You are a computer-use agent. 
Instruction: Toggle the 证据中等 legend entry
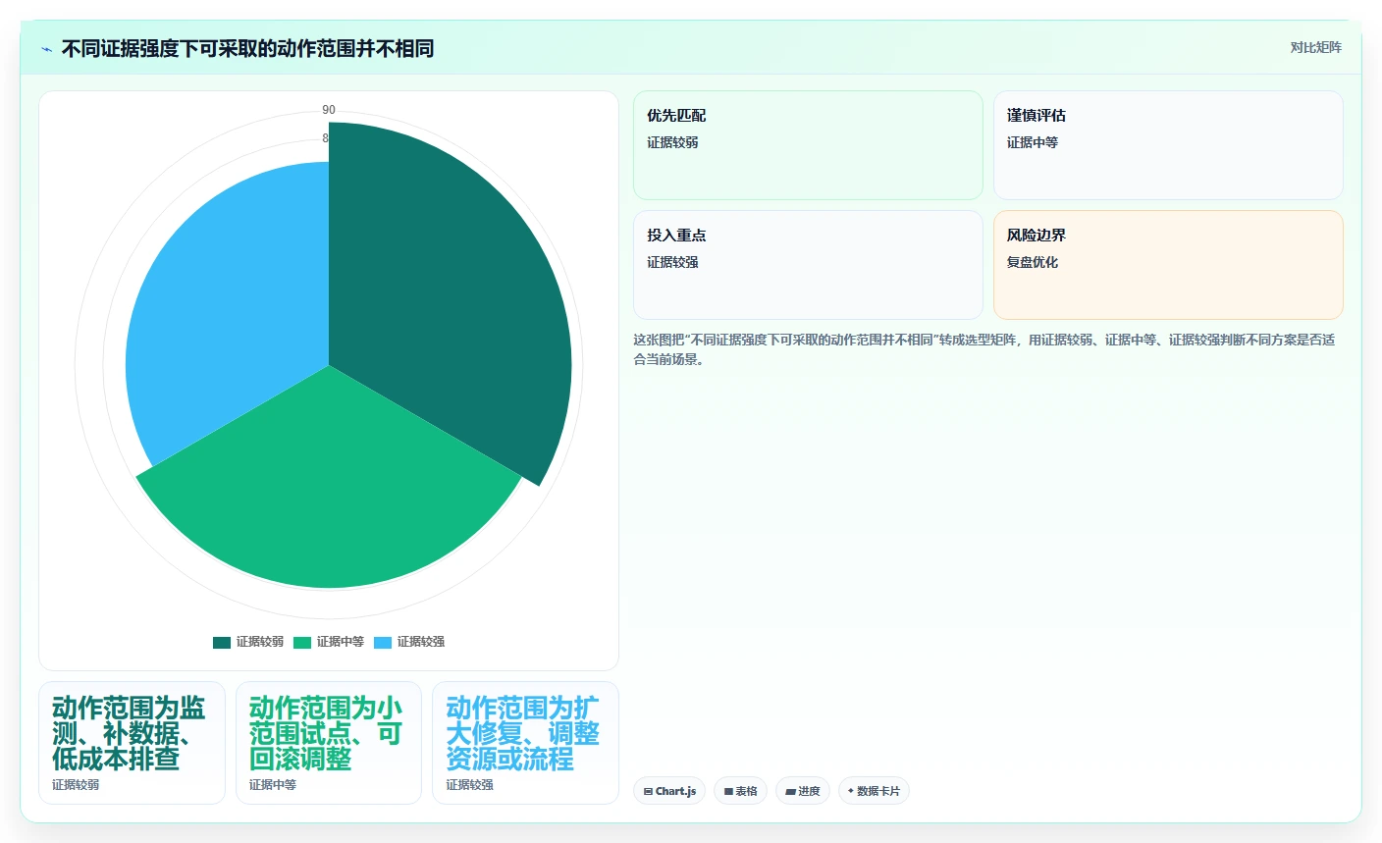(x=329, y=642)
